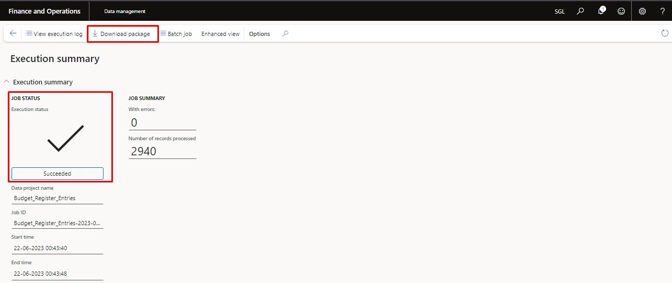This screenshot has height=283, width=672.
Task: Go back using the left arrow icon
Action: click(x=13, y=33)
